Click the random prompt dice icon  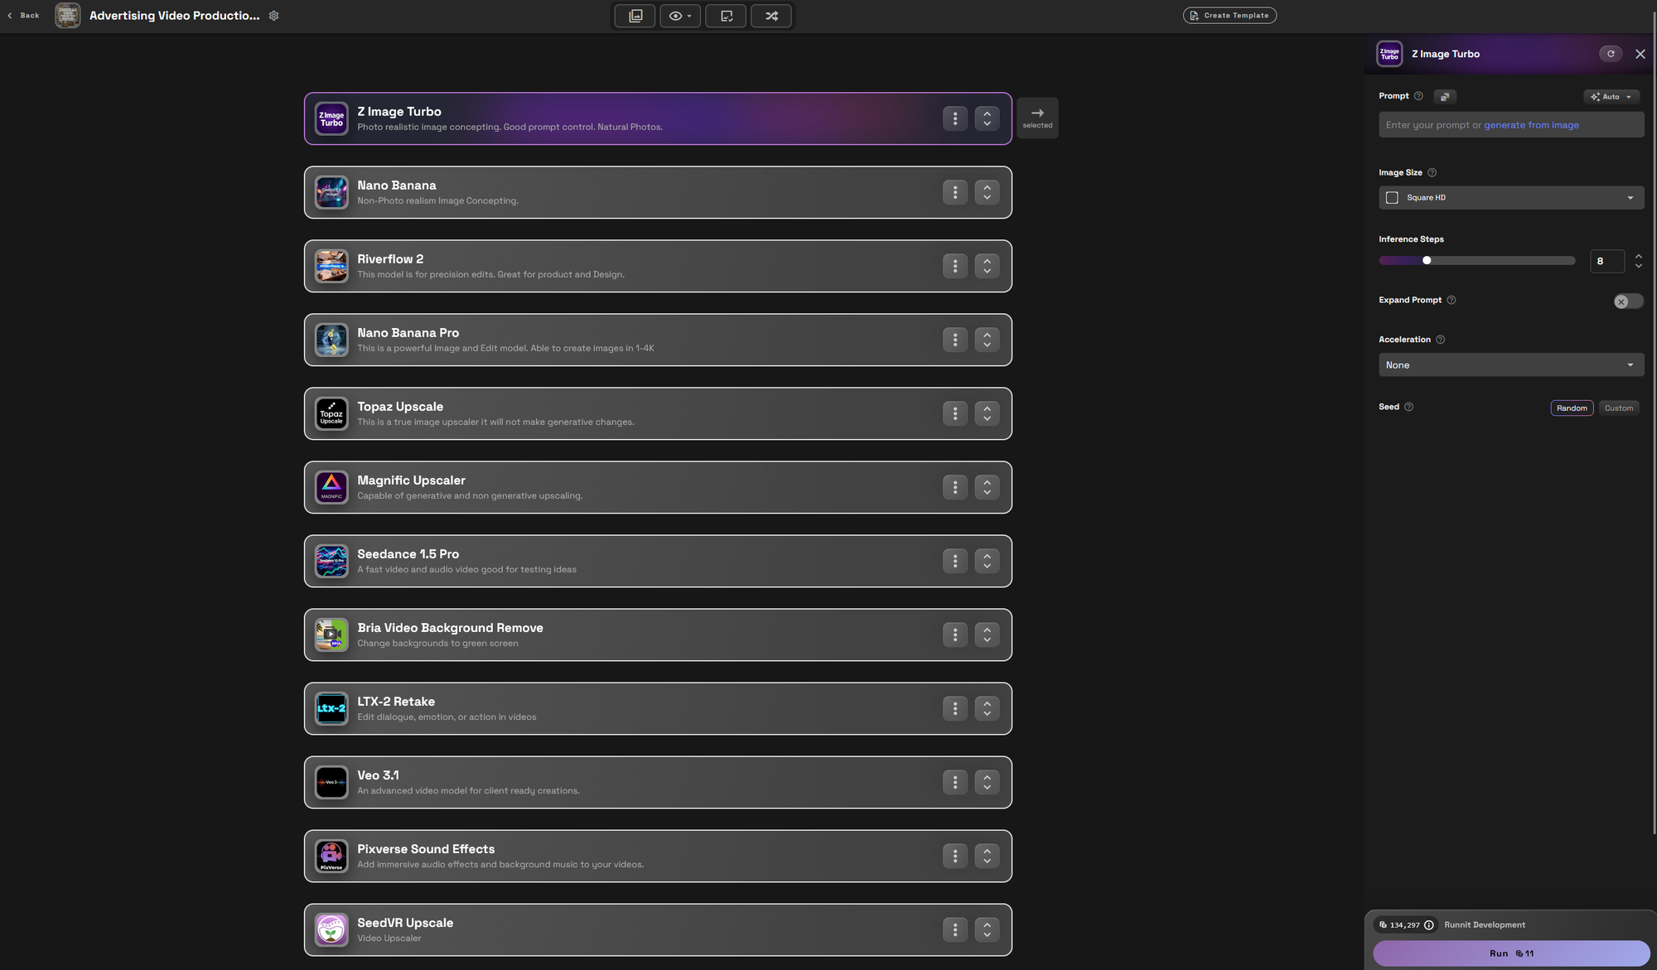1444,97
